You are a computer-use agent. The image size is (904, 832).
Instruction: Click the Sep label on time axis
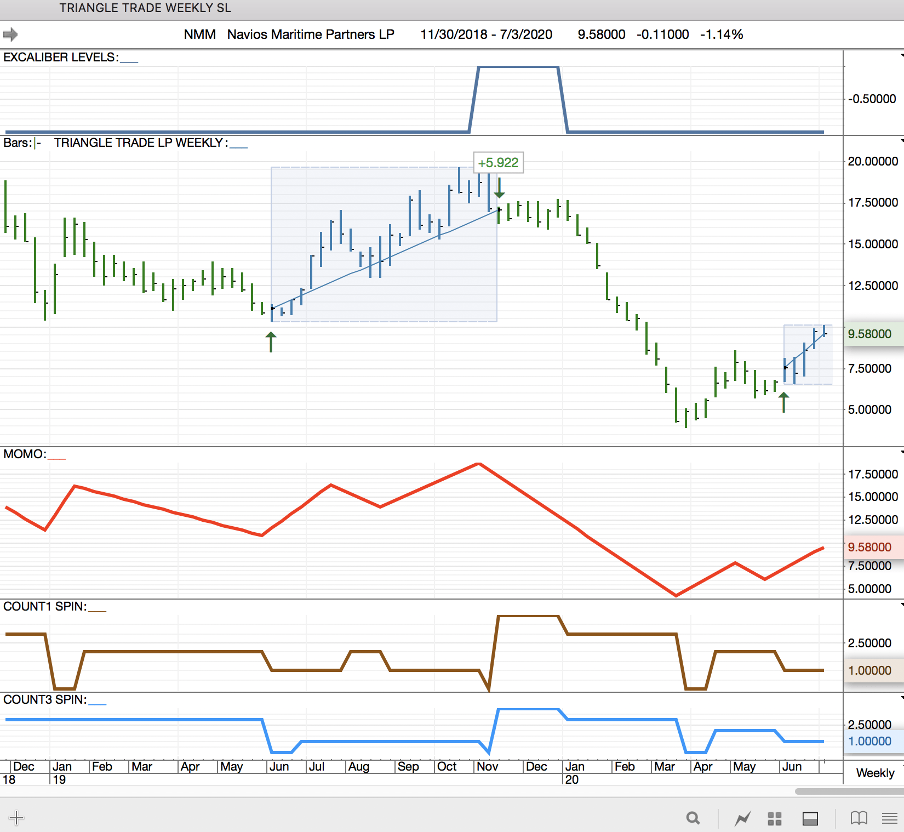408,766
